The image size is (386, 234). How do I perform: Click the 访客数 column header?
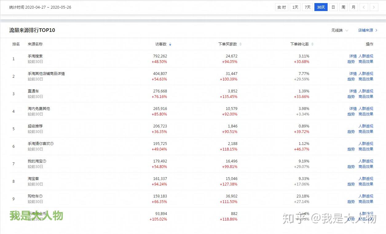161,44
